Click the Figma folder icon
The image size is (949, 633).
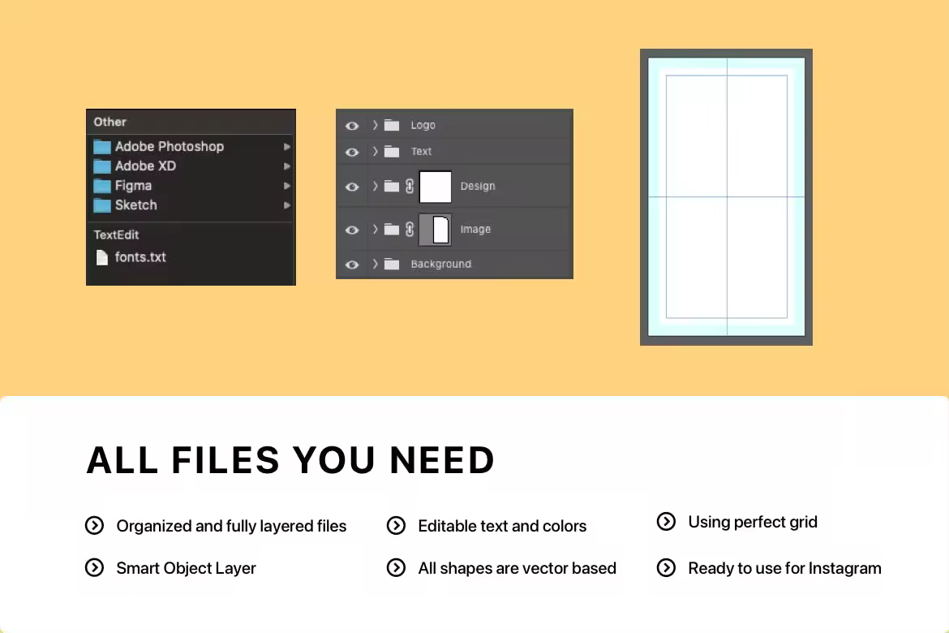click(x=101, y=186)
